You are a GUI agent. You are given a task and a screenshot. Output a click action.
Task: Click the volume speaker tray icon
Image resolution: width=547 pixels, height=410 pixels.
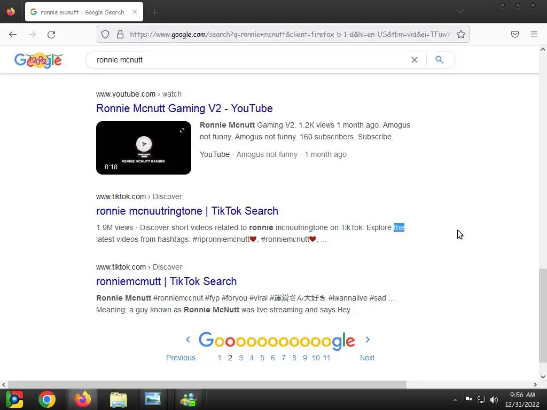(494, 399)
